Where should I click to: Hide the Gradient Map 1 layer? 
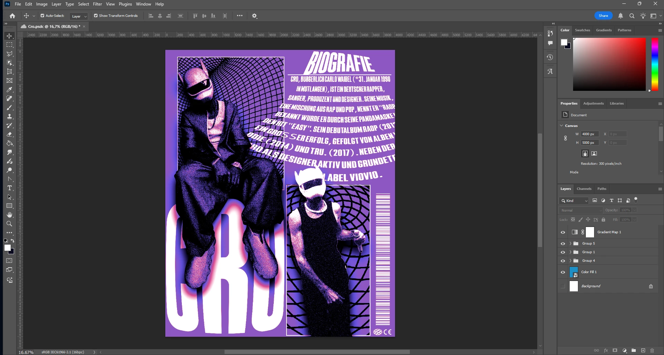[563, 232]
